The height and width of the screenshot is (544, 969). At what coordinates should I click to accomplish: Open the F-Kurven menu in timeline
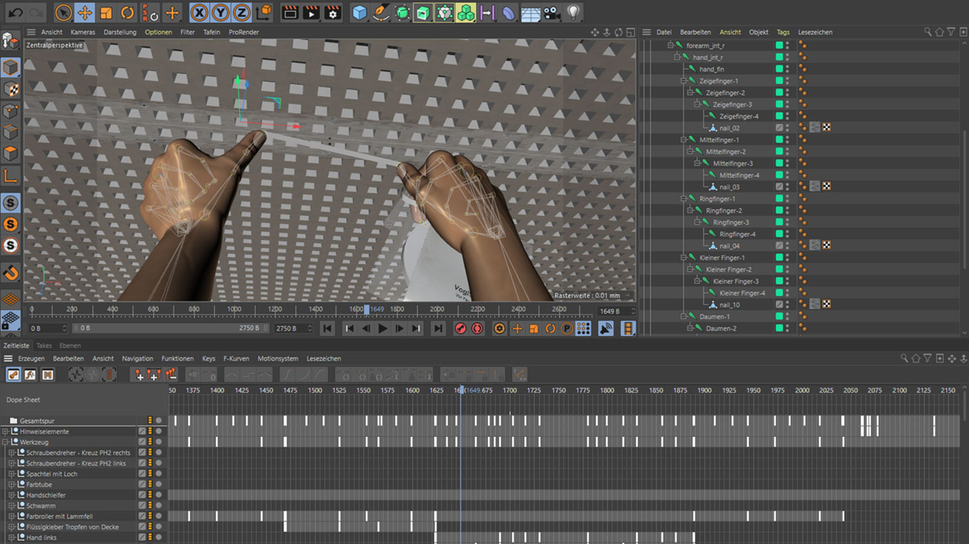pyautogui.click(x=236, y=359)
